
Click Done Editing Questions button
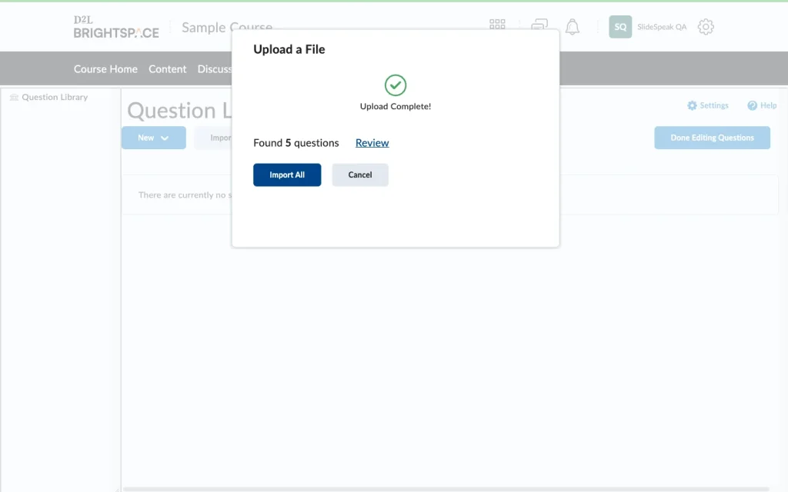[x=712, y=138]
